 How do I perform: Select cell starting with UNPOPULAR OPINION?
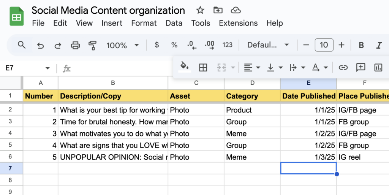pos(113,157)
